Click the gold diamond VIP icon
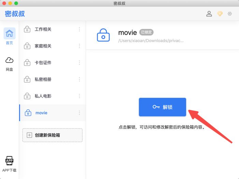The image size is (239, 179). 220,14
